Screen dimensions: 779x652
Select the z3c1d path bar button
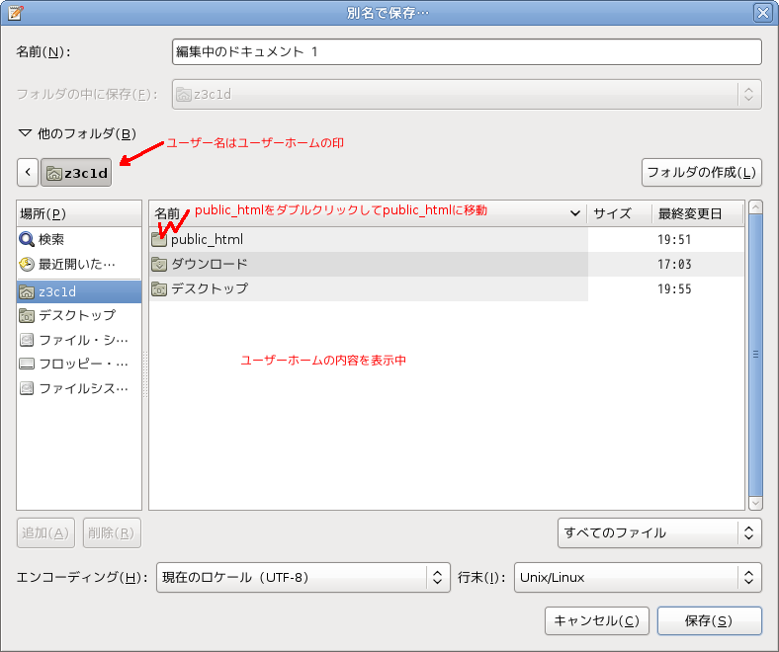pyautogui.click(x=76, y=172)
